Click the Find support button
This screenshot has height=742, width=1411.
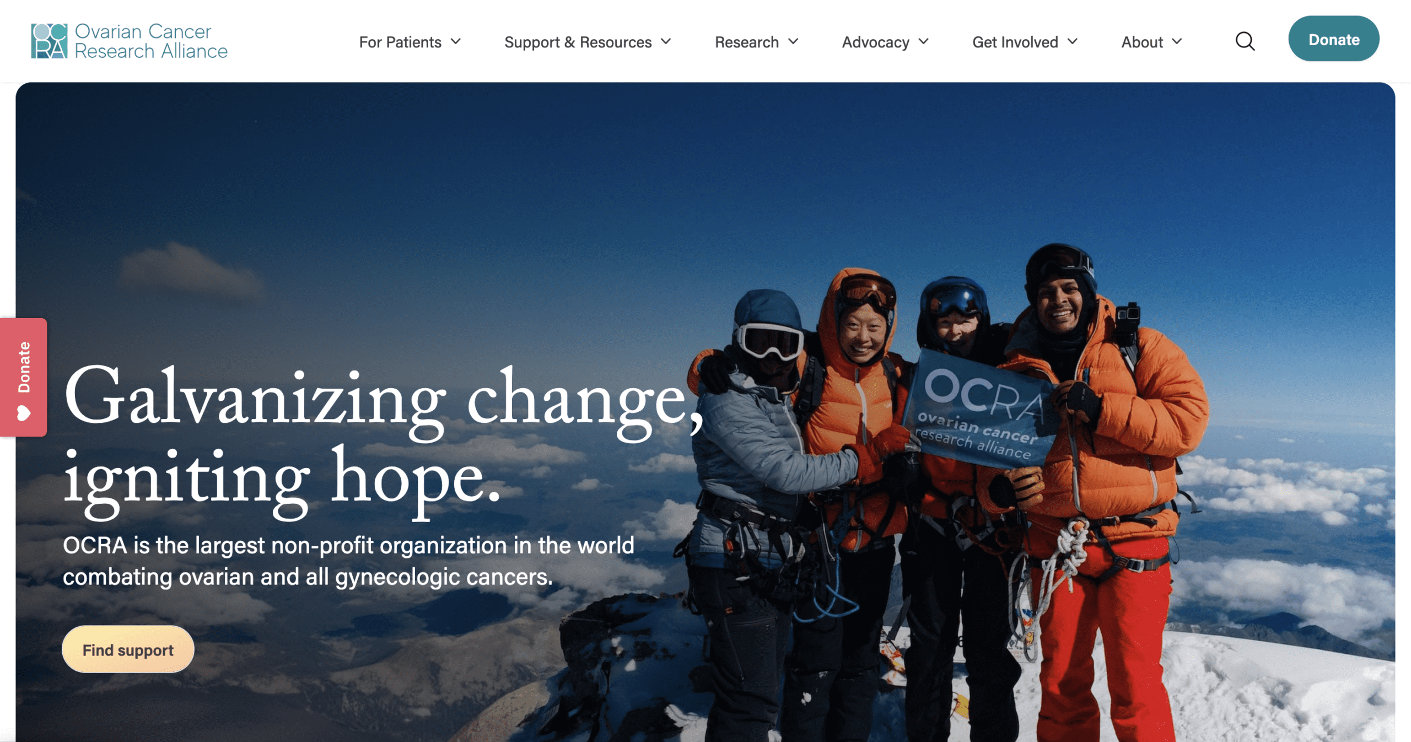128,649
